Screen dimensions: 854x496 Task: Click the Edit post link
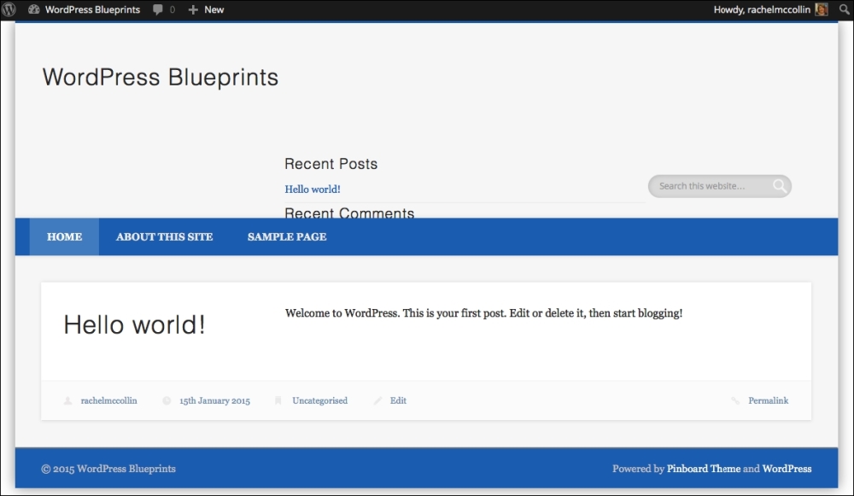(x=398, y=400)
